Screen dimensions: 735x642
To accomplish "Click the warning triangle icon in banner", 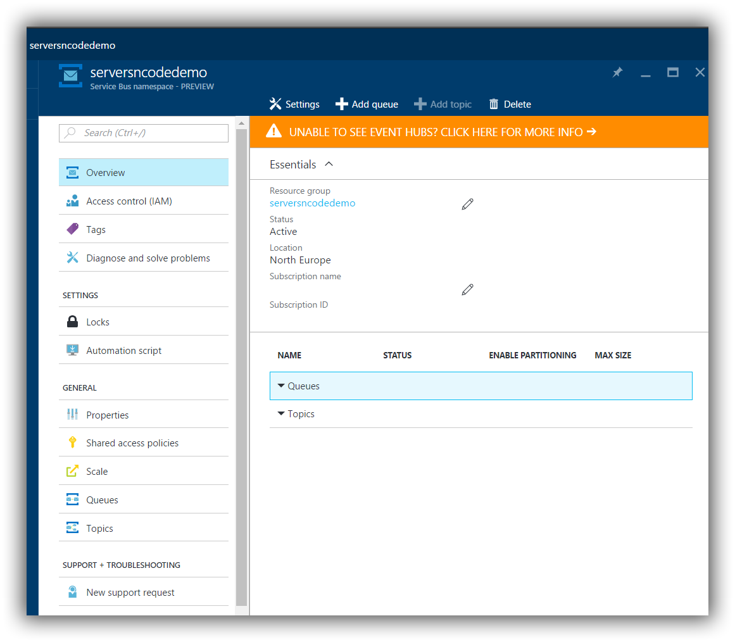I will (x=273, y=131).
